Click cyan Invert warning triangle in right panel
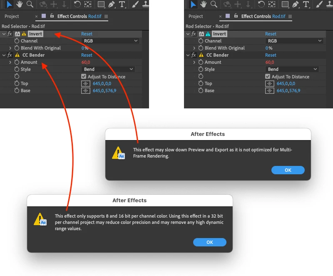This screenshot has width=333, height=276. [208, 34]
